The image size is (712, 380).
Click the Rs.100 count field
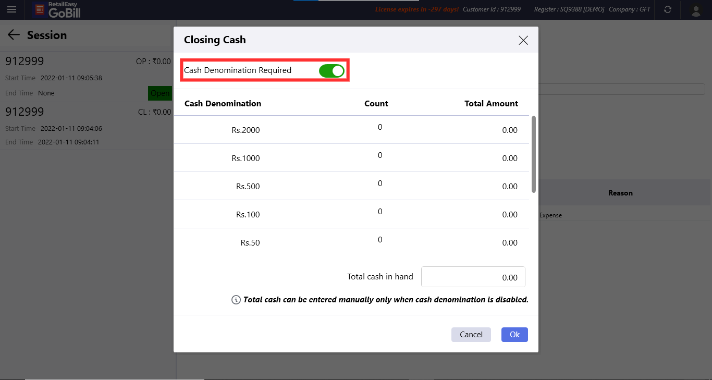click(380, 212)
